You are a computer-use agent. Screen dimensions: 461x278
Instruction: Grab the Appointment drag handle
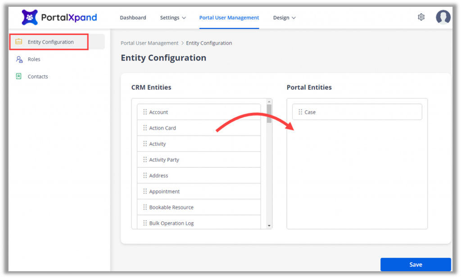[145, 191]
